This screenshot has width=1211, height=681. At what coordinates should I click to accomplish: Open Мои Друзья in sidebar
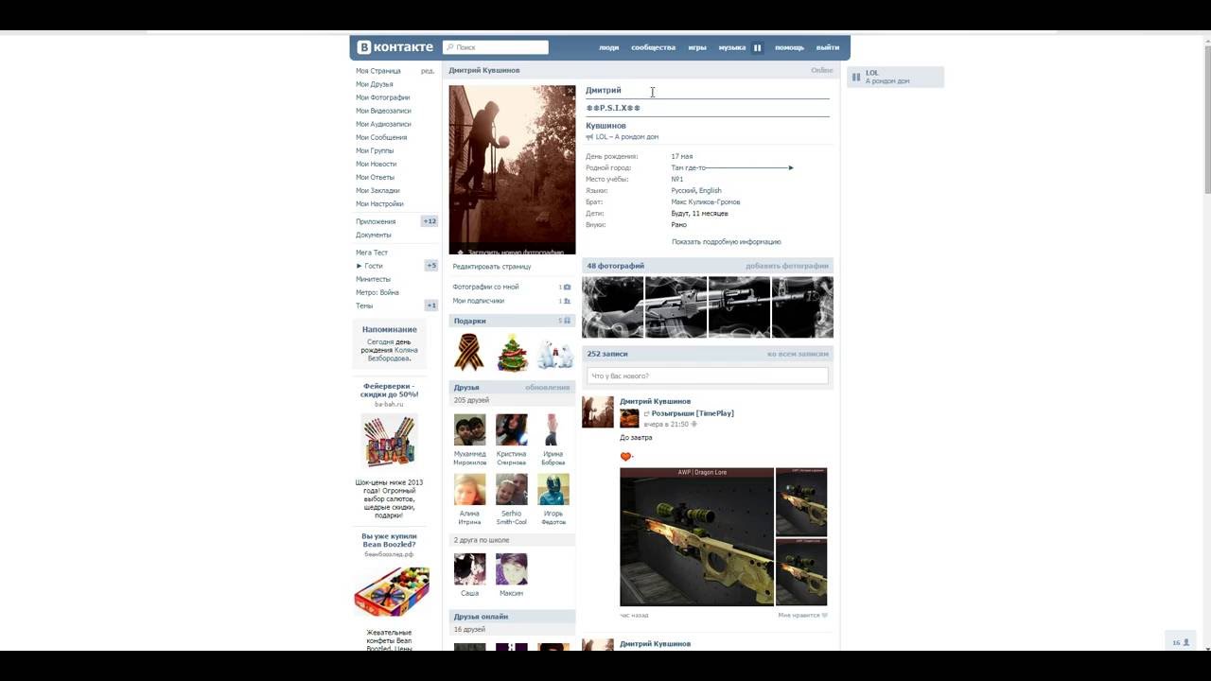(x=375, y=84)
